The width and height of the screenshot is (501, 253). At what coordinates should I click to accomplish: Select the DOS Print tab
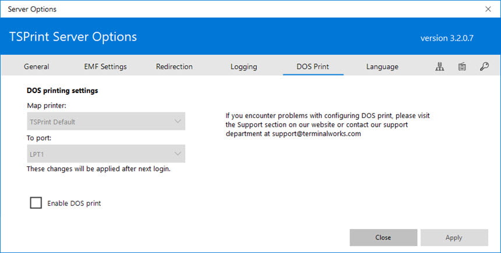click(313, 66)
